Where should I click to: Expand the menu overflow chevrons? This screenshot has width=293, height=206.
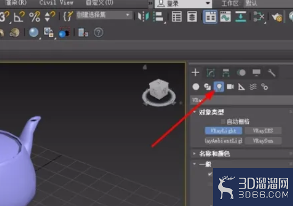[x=151, y=3]
